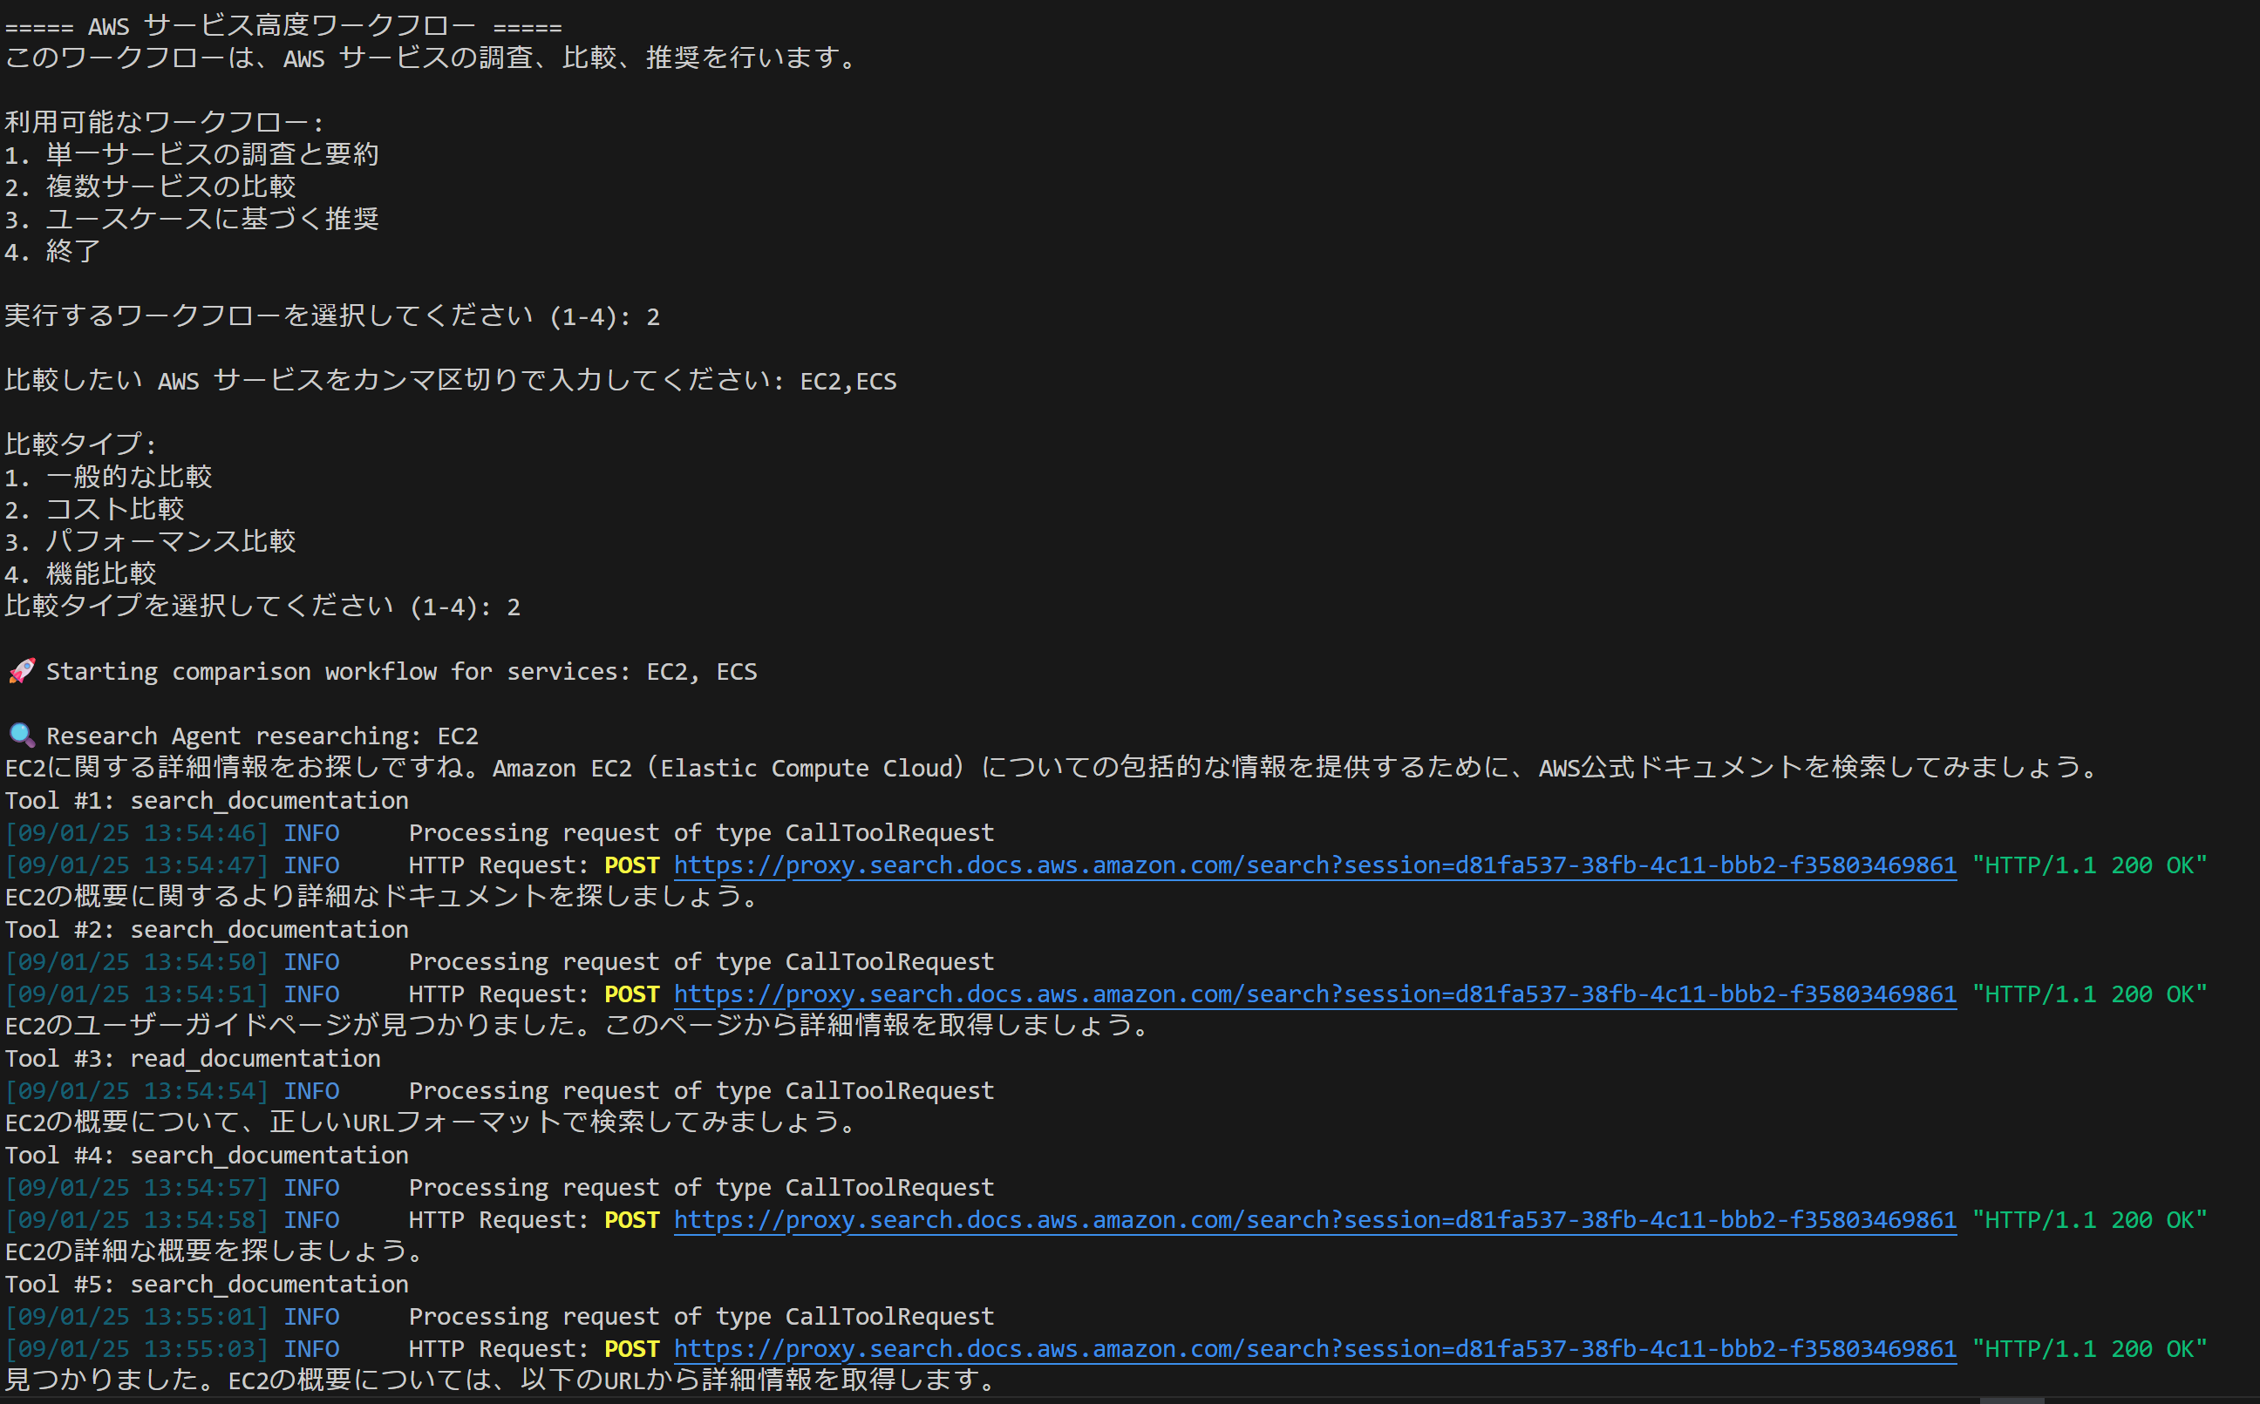Click the option '2. コスト比較'
Screen dimensions: 2260x1404
(x=95, y=510)
